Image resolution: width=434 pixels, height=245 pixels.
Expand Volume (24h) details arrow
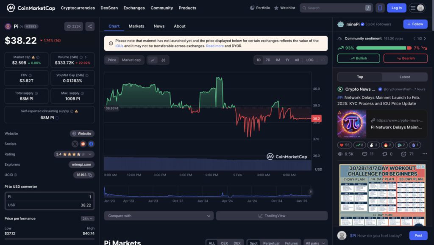(86, 57)
